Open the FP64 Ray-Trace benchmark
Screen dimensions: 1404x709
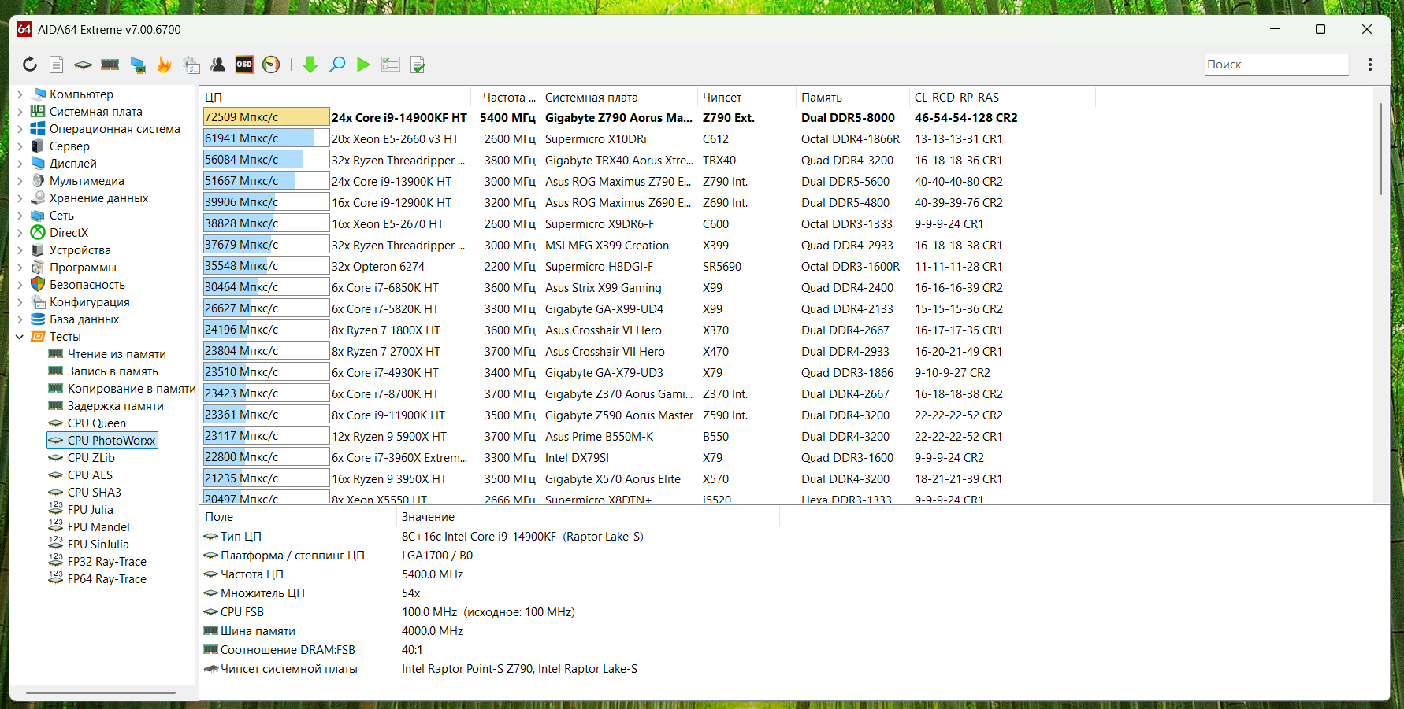[x=106, y=579]
